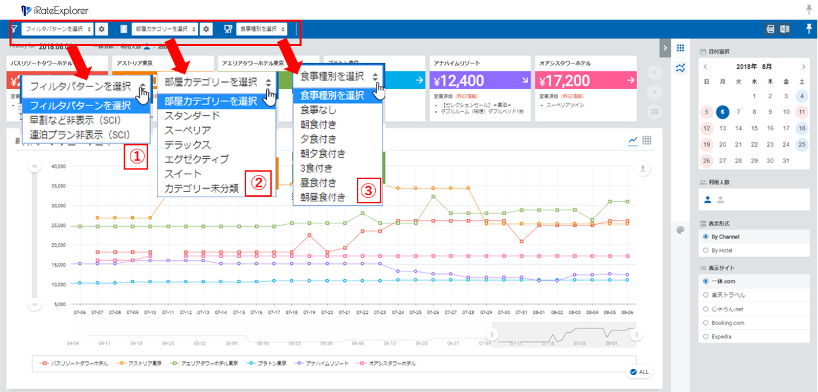Select the By Hotel display option
818x392 pixels.
705,250
